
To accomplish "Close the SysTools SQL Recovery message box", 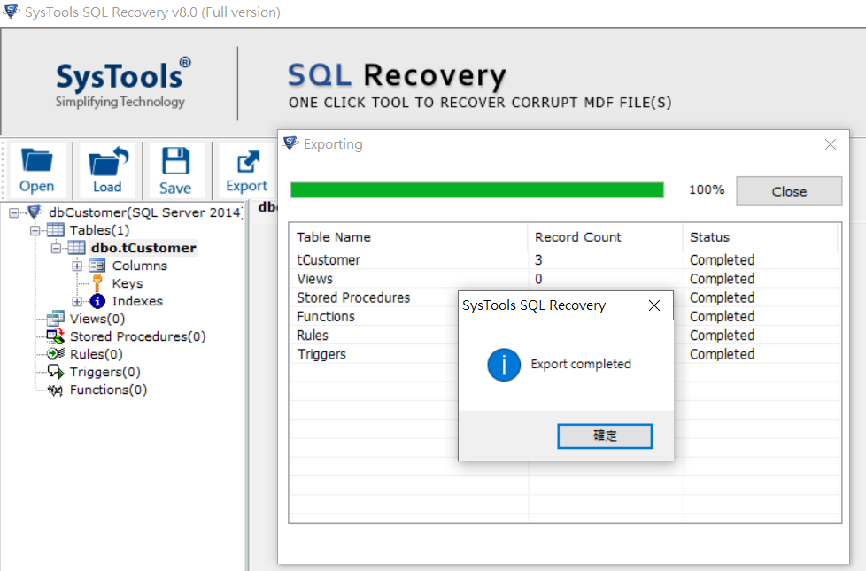I will 654,305.
